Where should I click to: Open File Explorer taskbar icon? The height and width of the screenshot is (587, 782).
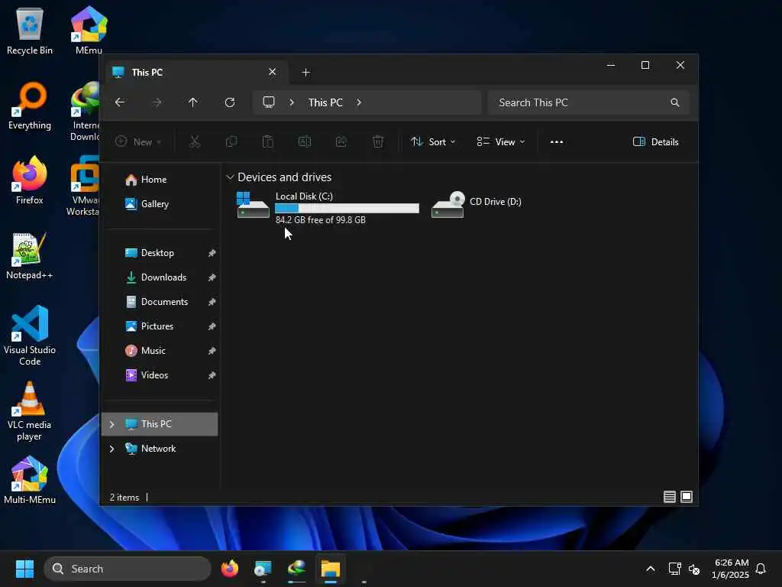point(330,569)
